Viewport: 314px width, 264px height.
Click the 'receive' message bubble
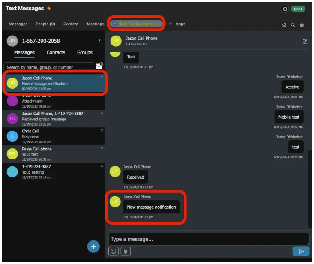(x=293, y=87)
